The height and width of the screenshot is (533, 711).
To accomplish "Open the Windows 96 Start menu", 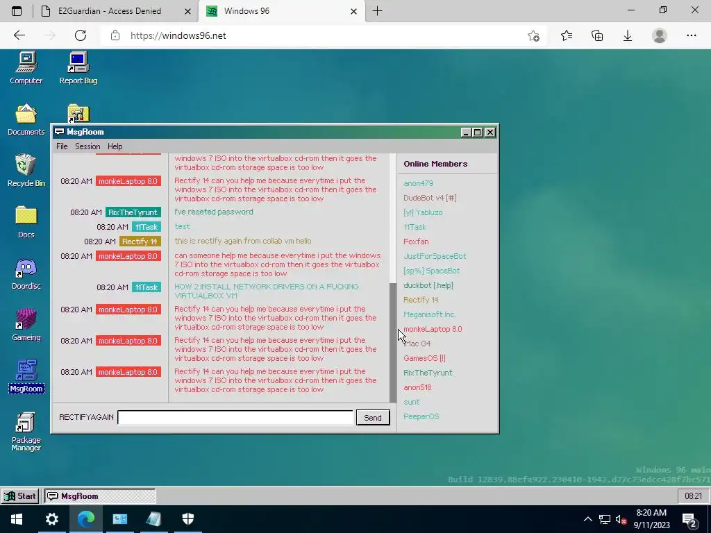I will (20, 496).
